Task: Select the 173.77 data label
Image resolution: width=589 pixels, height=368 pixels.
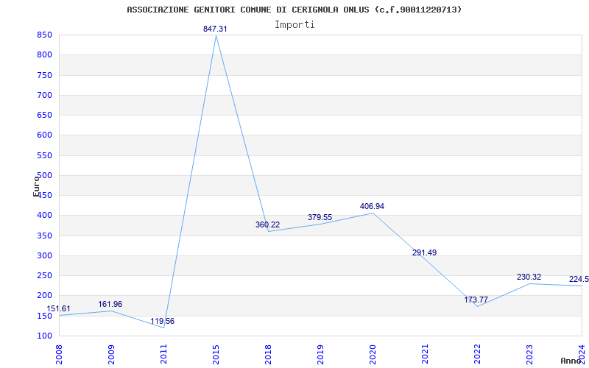Action: [476, 300]
